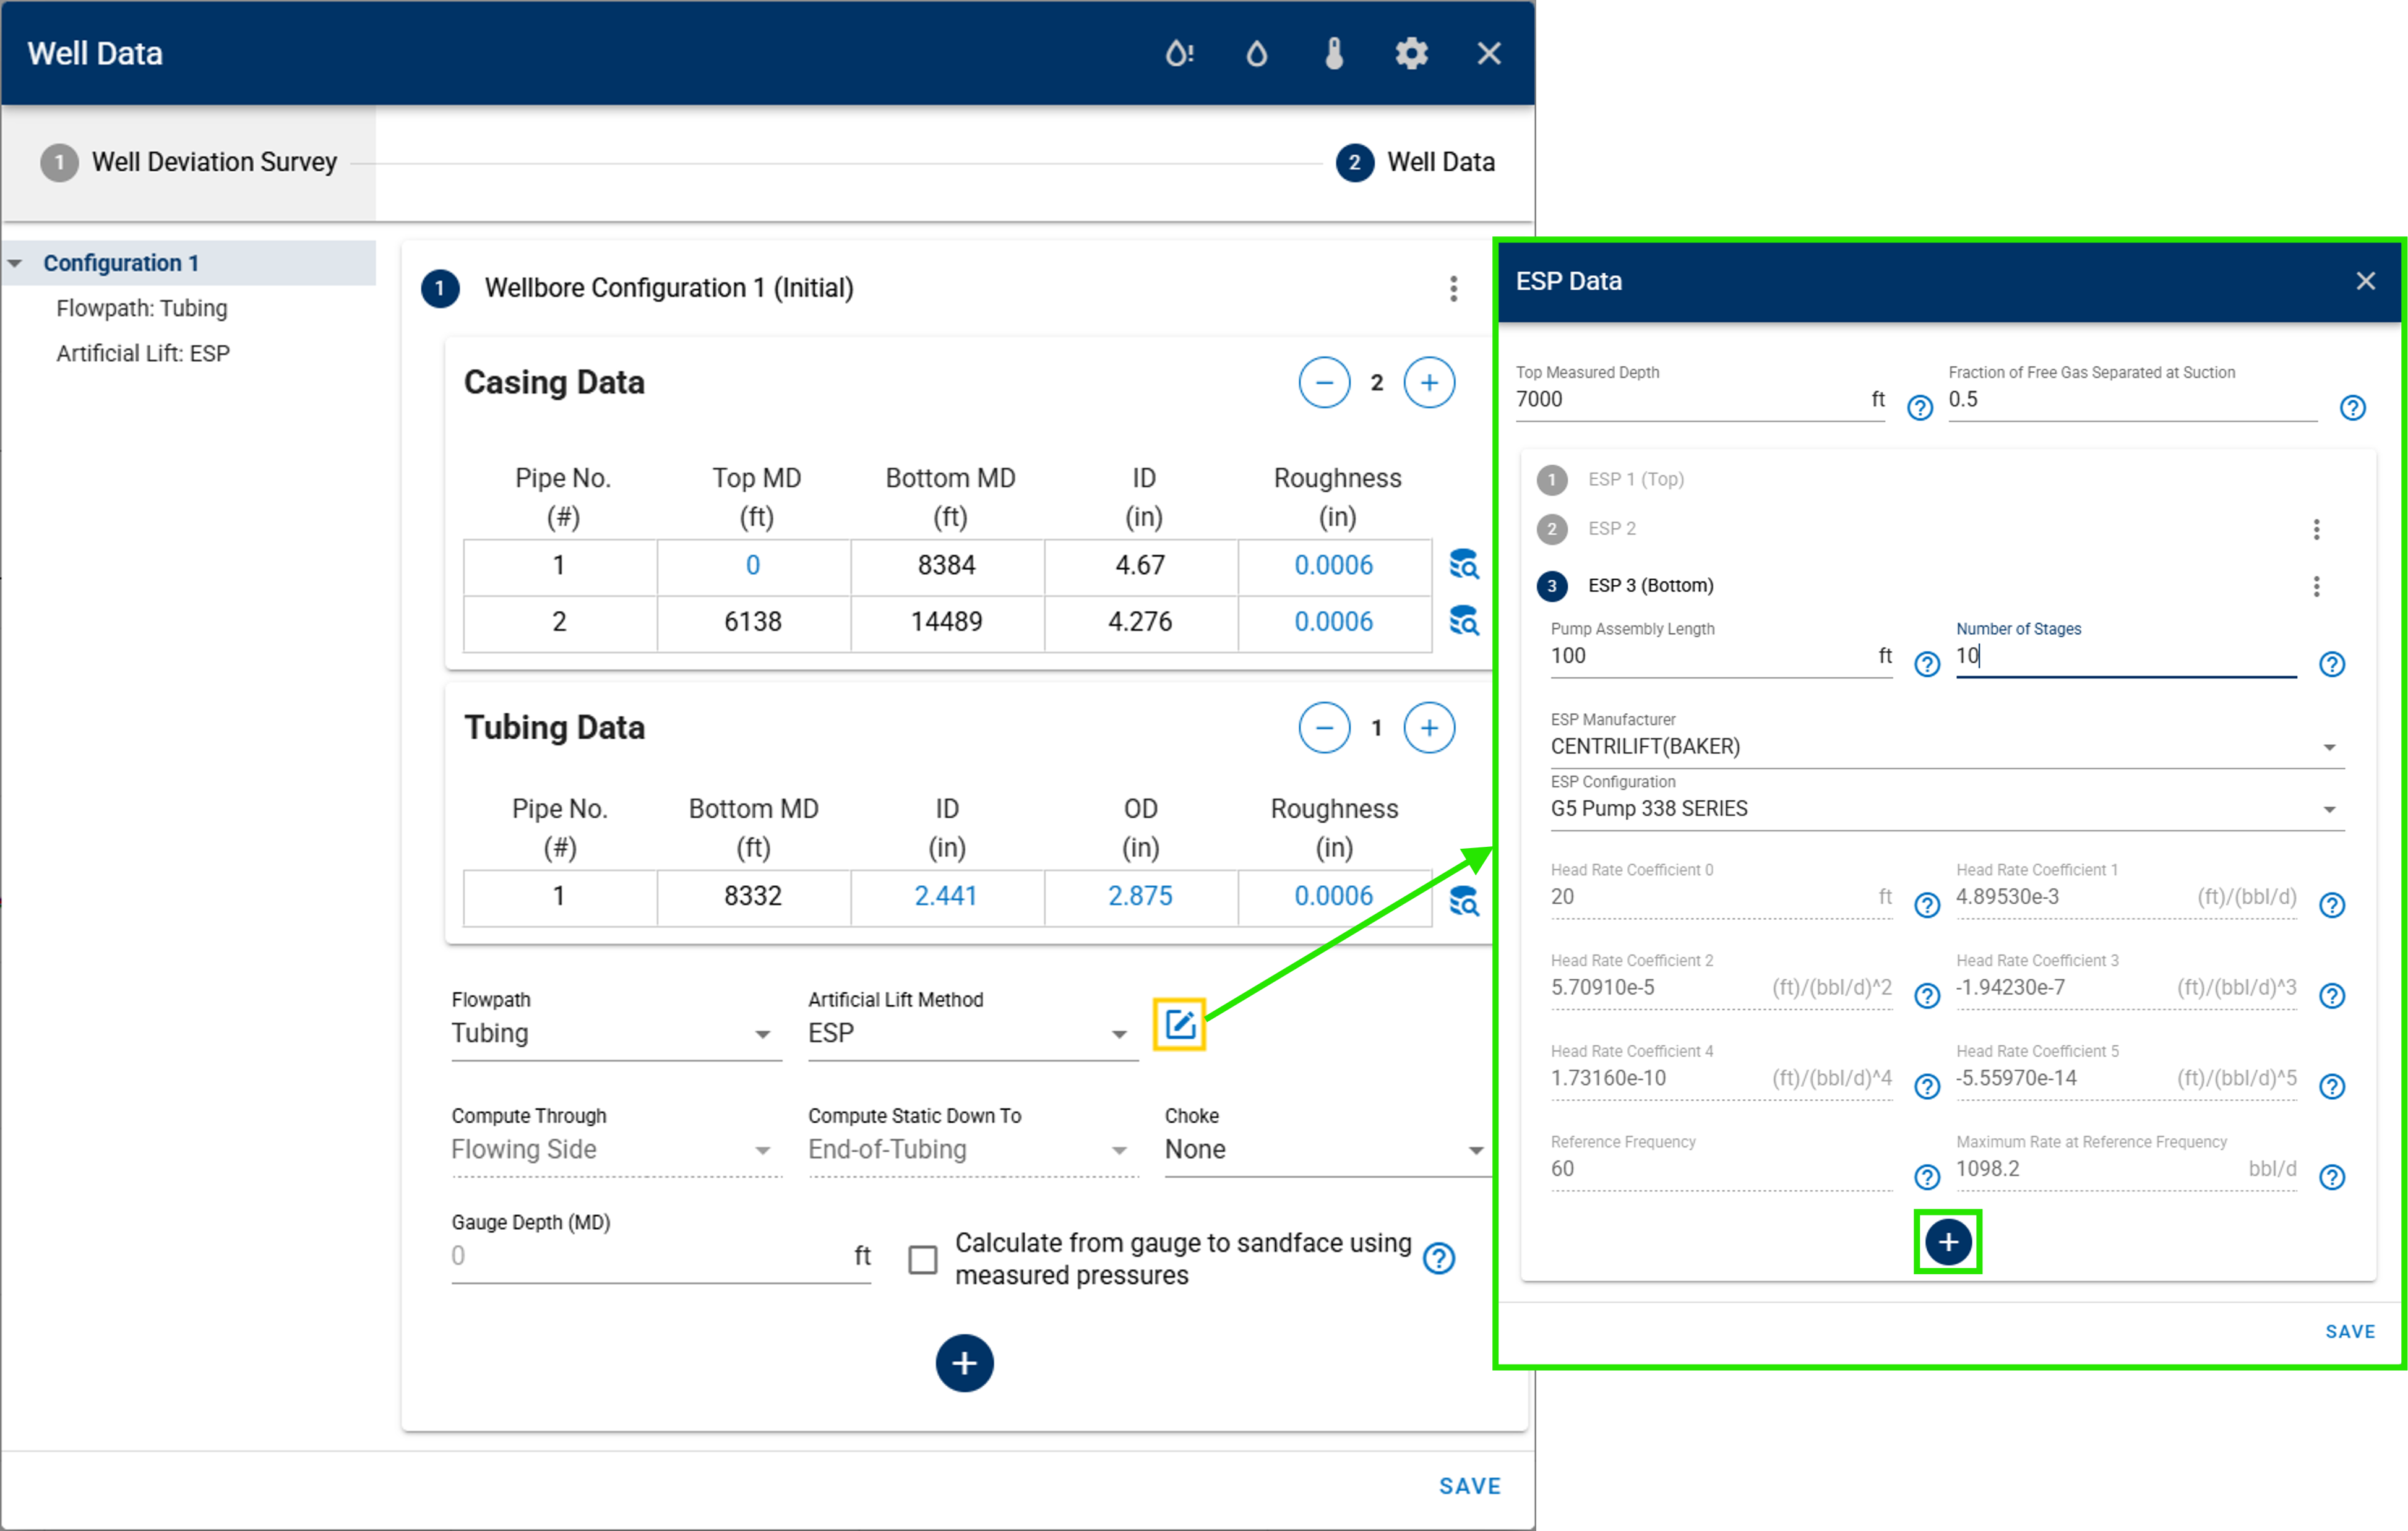Click the database search icon for casing row 1
Viewport: 2408px width, 1531px height.
coord(1463,565)
